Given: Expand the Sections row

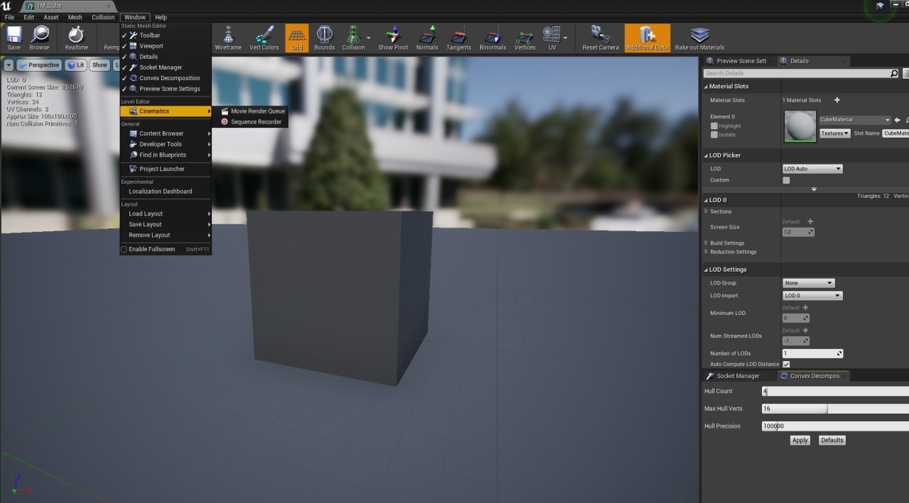Looking at the screenshot, I should click(x=706, y=211).
